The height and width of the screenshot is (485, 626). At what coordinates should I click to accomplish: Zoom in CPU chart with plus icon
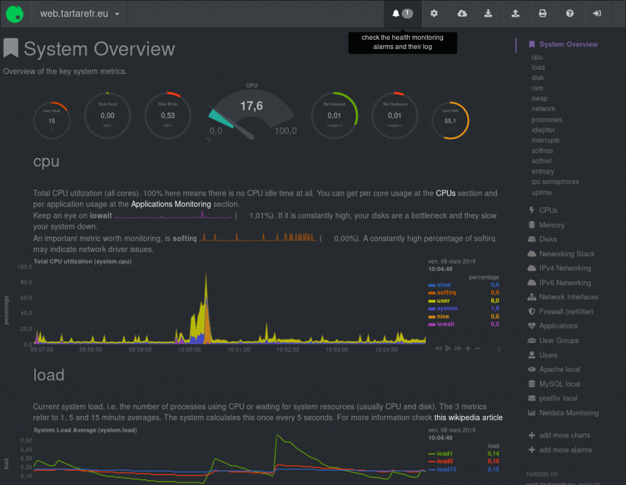coord(468,349)
